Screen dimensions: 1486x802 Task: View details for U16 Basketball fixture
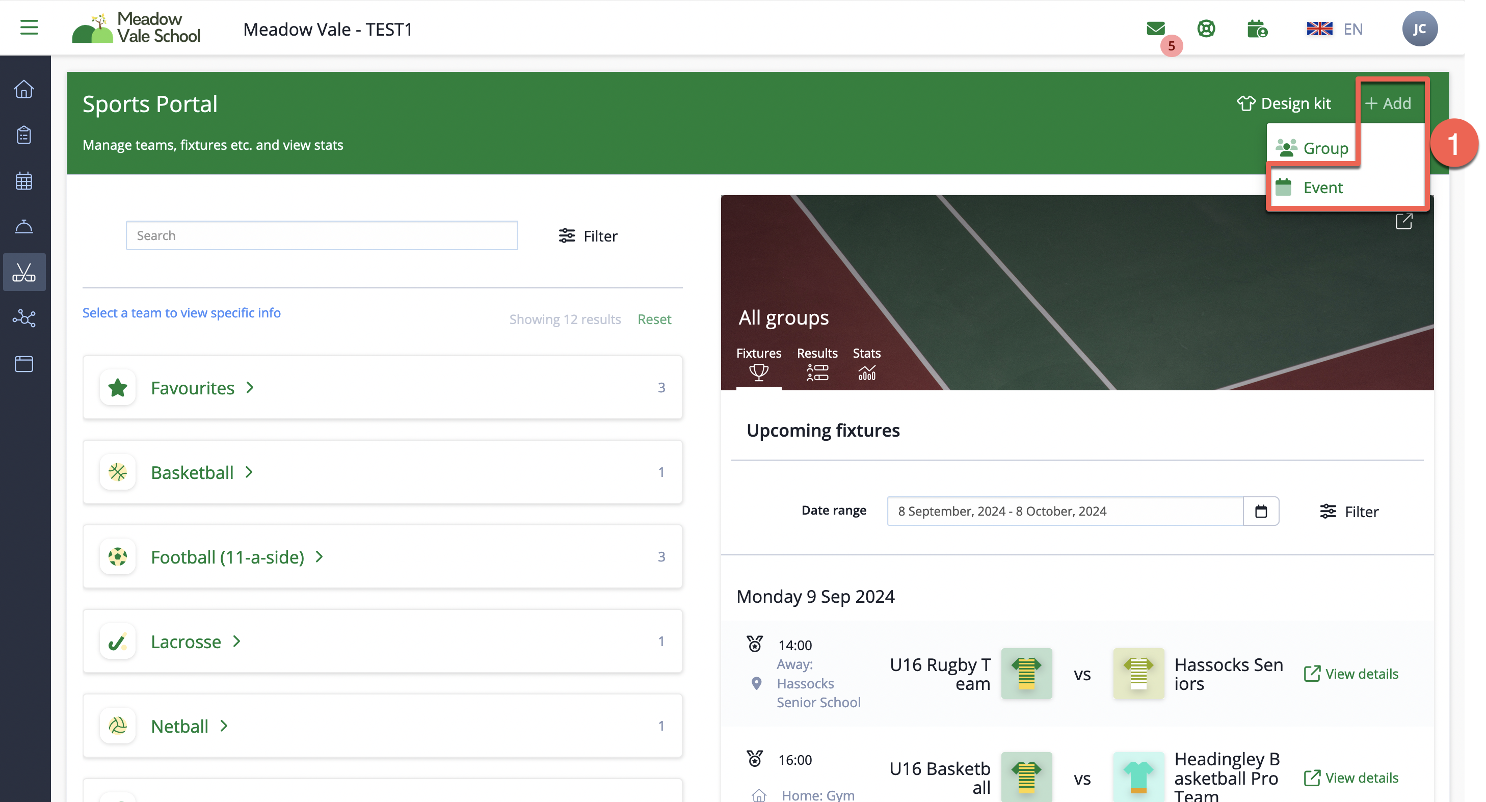coord(1351,778)
